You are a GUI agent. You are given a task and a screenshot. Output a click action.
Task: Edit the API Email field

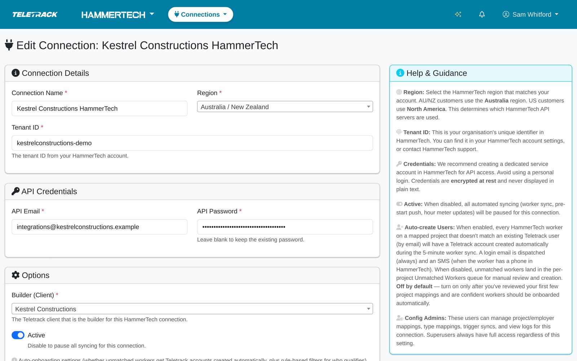coord(100,227)
